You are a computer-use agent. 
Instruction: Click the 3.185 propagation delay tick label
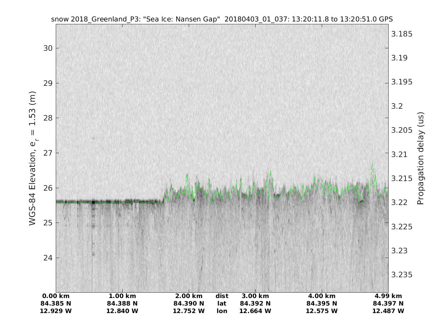tap(402, 34)
